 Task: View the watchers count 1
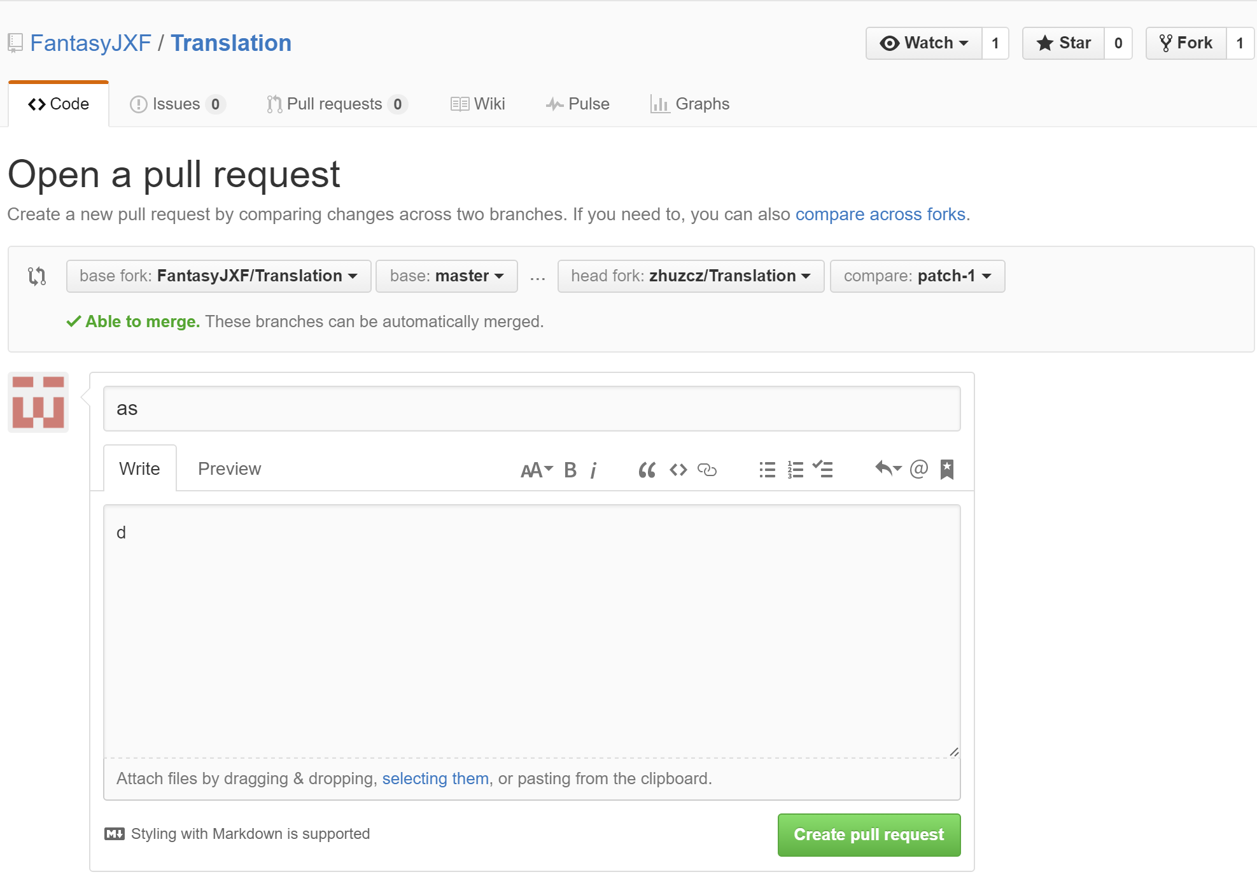[x=995, y=43]
